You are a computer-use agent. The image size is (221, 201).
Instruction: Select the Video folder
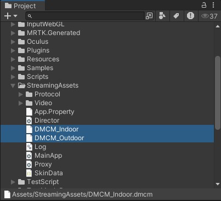43,103
